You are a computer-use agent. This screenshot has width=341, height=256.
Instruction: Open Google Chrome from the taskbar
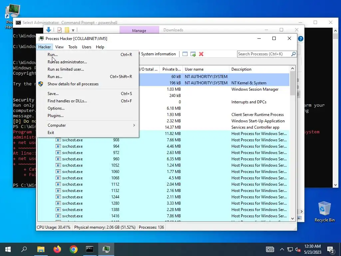click(x=74, y=249)
